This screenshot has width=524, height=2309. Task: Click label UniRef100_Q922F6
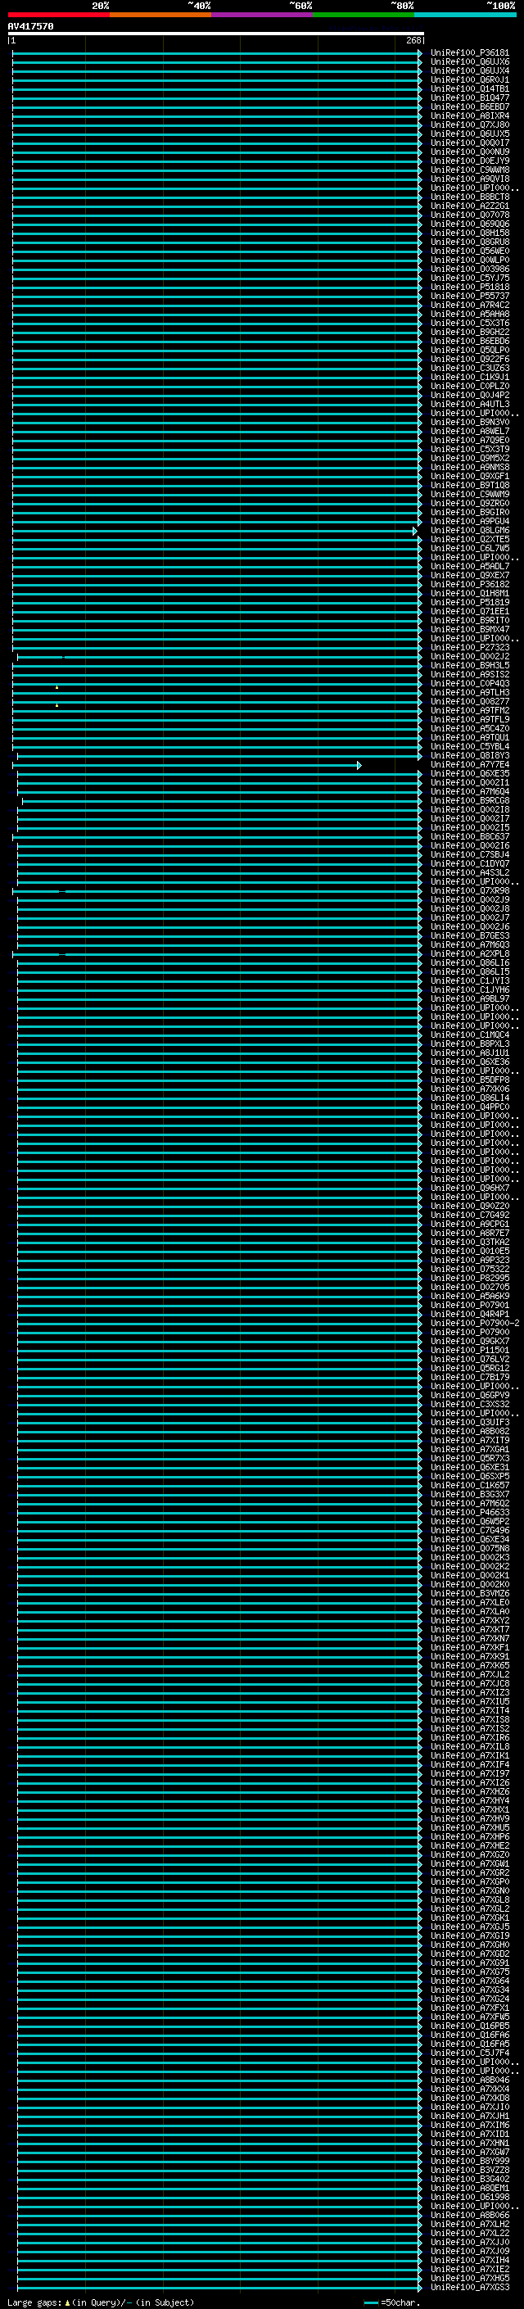click(x=470, y=360)
